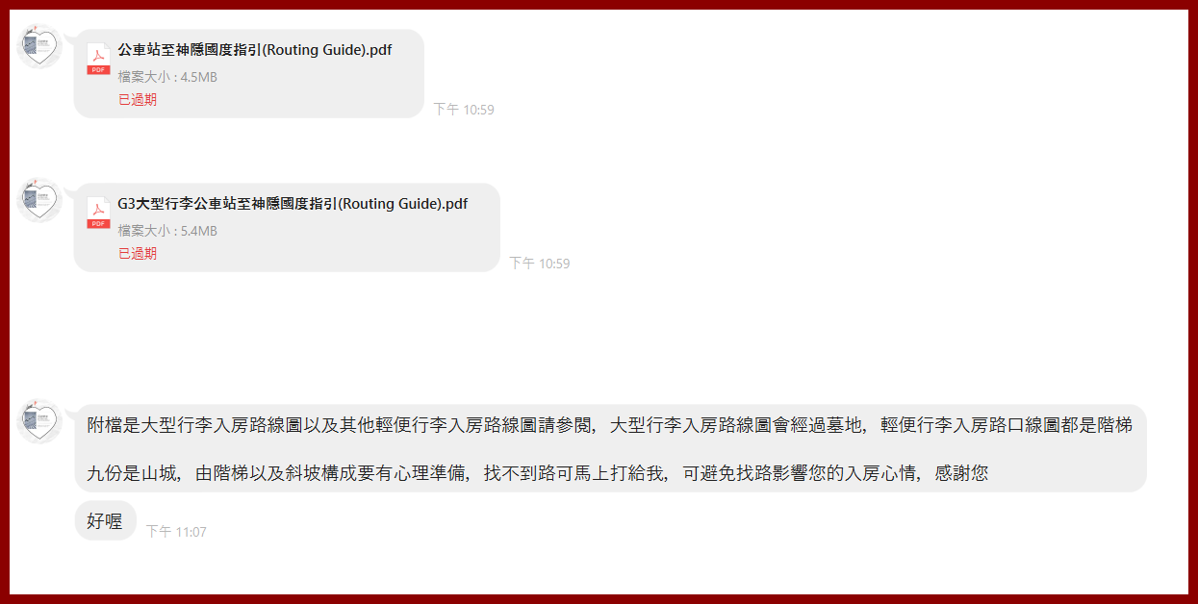
Task: Click the 下午 11:07 timestamp
Action: (176, 532)
